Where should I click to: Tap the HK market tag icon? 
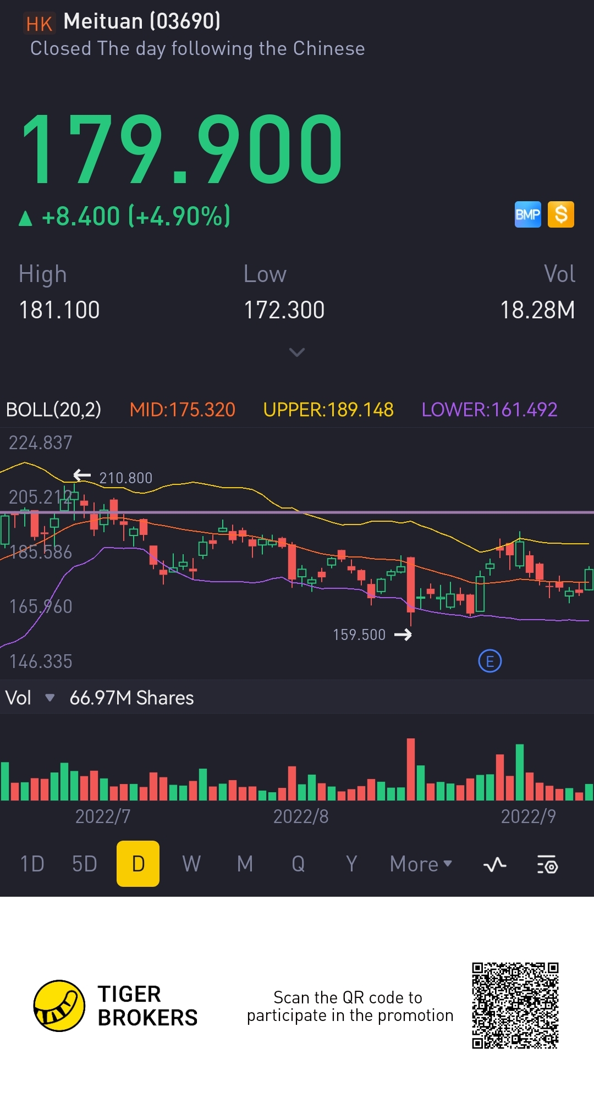[x=39, y=24]
